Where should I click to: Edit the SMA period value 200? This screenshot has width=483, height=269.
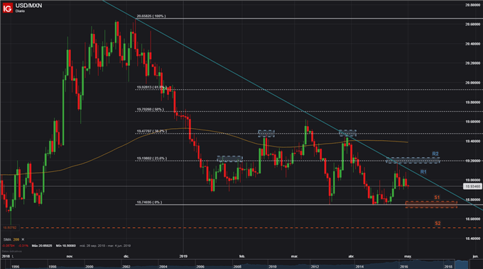click(x=16, y=239)
